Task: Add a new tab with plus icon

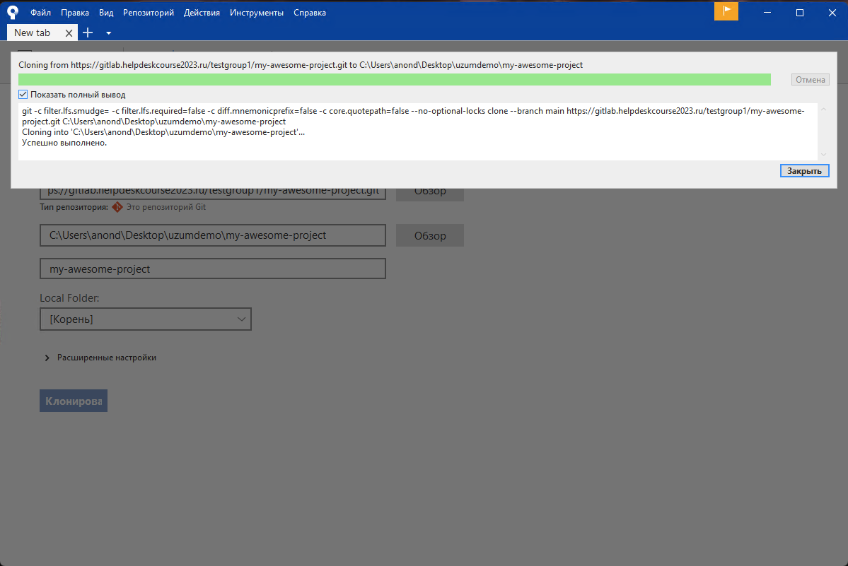Action: [x=88, y=33]
